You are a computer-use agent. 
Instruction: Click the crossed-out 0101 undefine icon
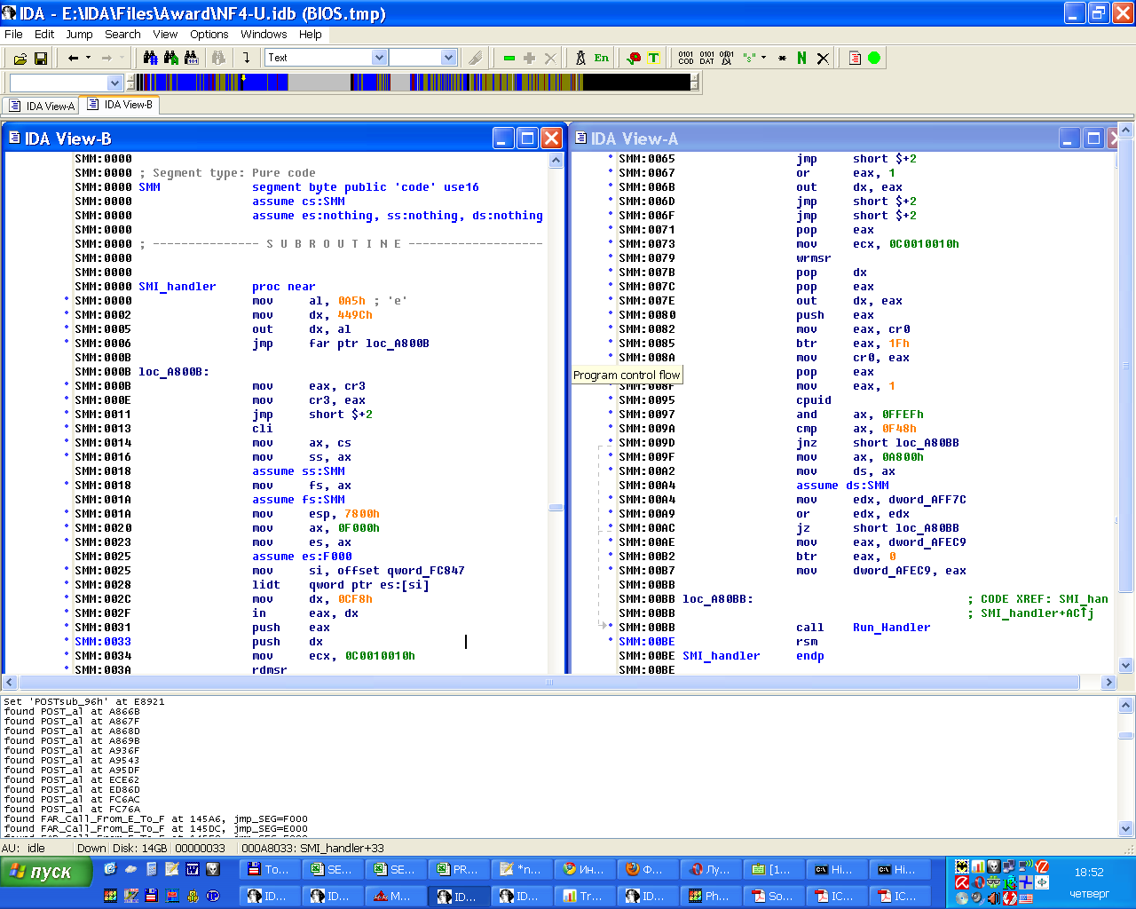727,59
